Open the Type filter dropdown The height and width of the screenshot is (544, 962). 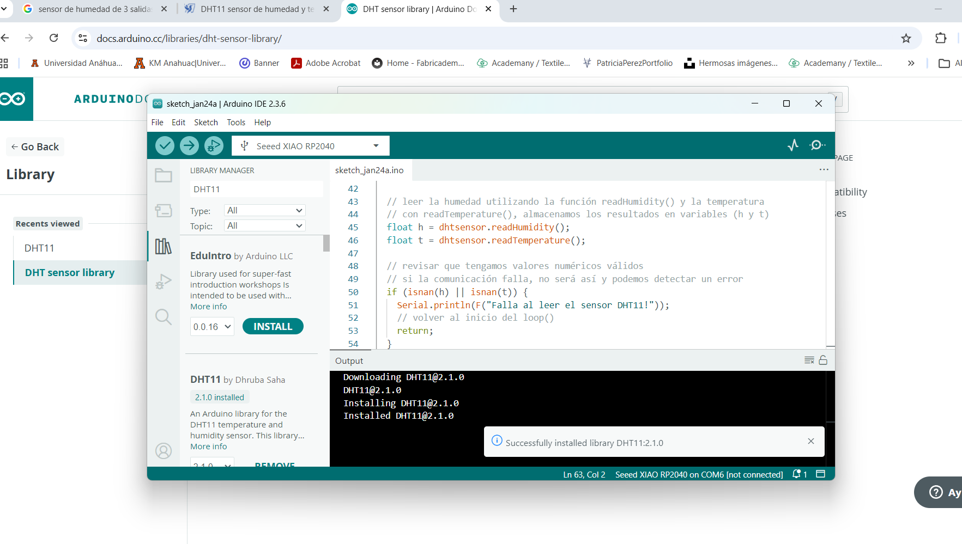[x=264, y=210]
